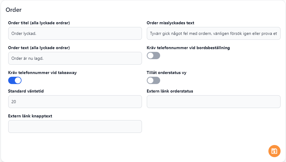Click the "Kräv telefonnummer vid takeaway" label text
286x162 pixels.
42,73
